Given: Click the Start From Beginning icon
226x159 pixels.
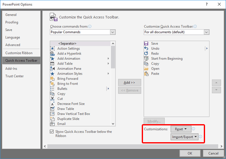Looking at the screenshot, I should 146,59.
